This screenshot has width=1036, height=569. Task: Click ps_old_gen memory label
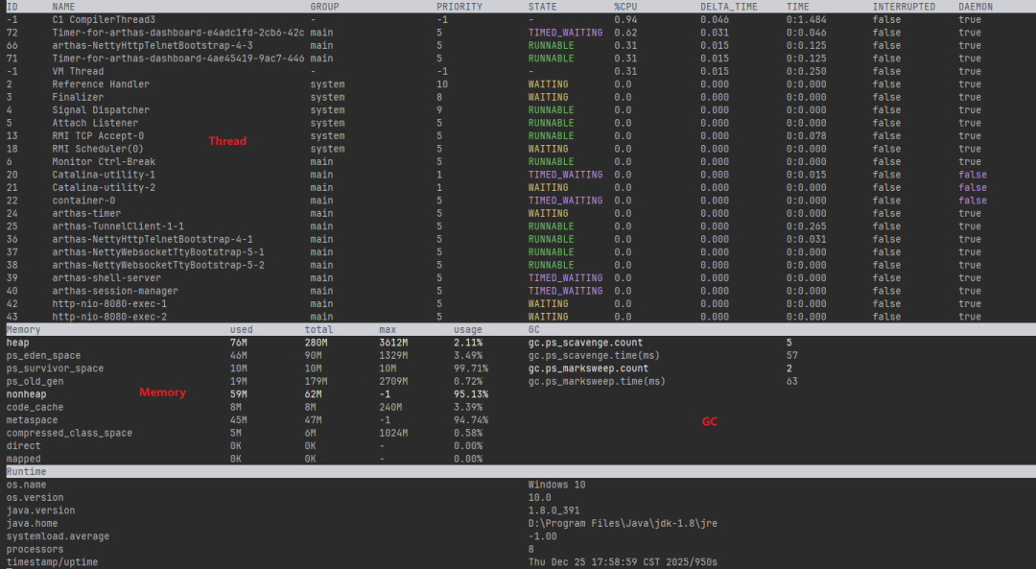[x=35, y=381]
